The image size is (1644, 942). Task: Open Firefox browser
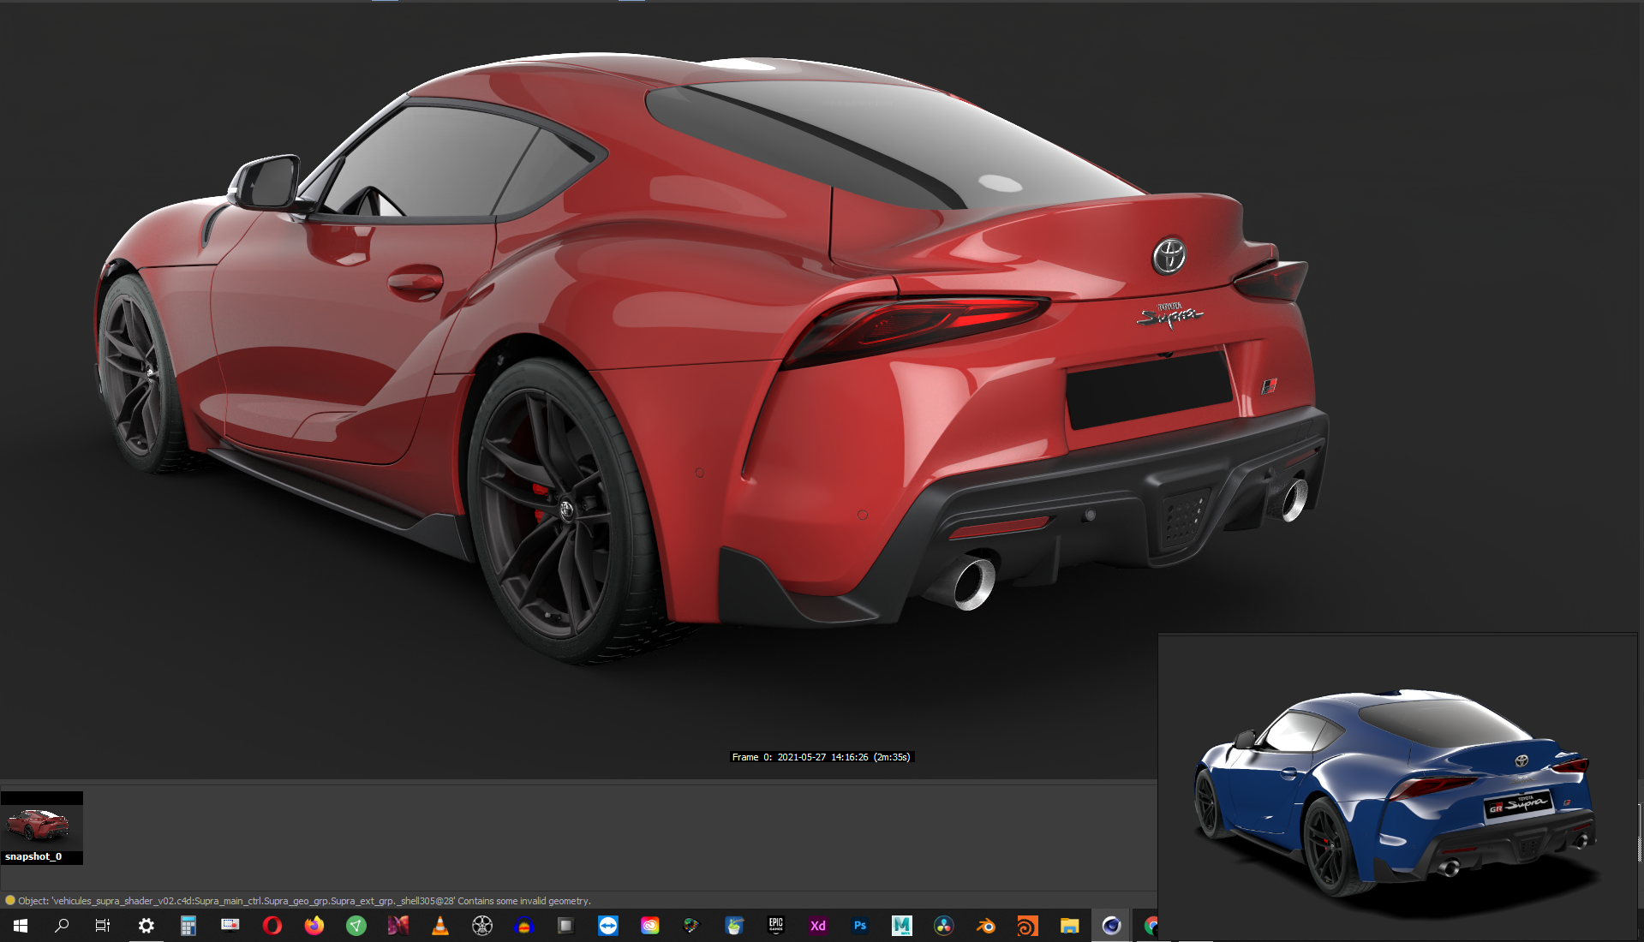point(314,926)
